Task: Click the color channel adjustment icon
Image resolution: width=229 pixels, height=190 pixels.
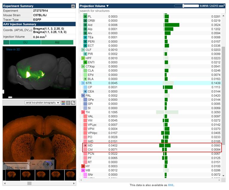Action: click(63, 103)
